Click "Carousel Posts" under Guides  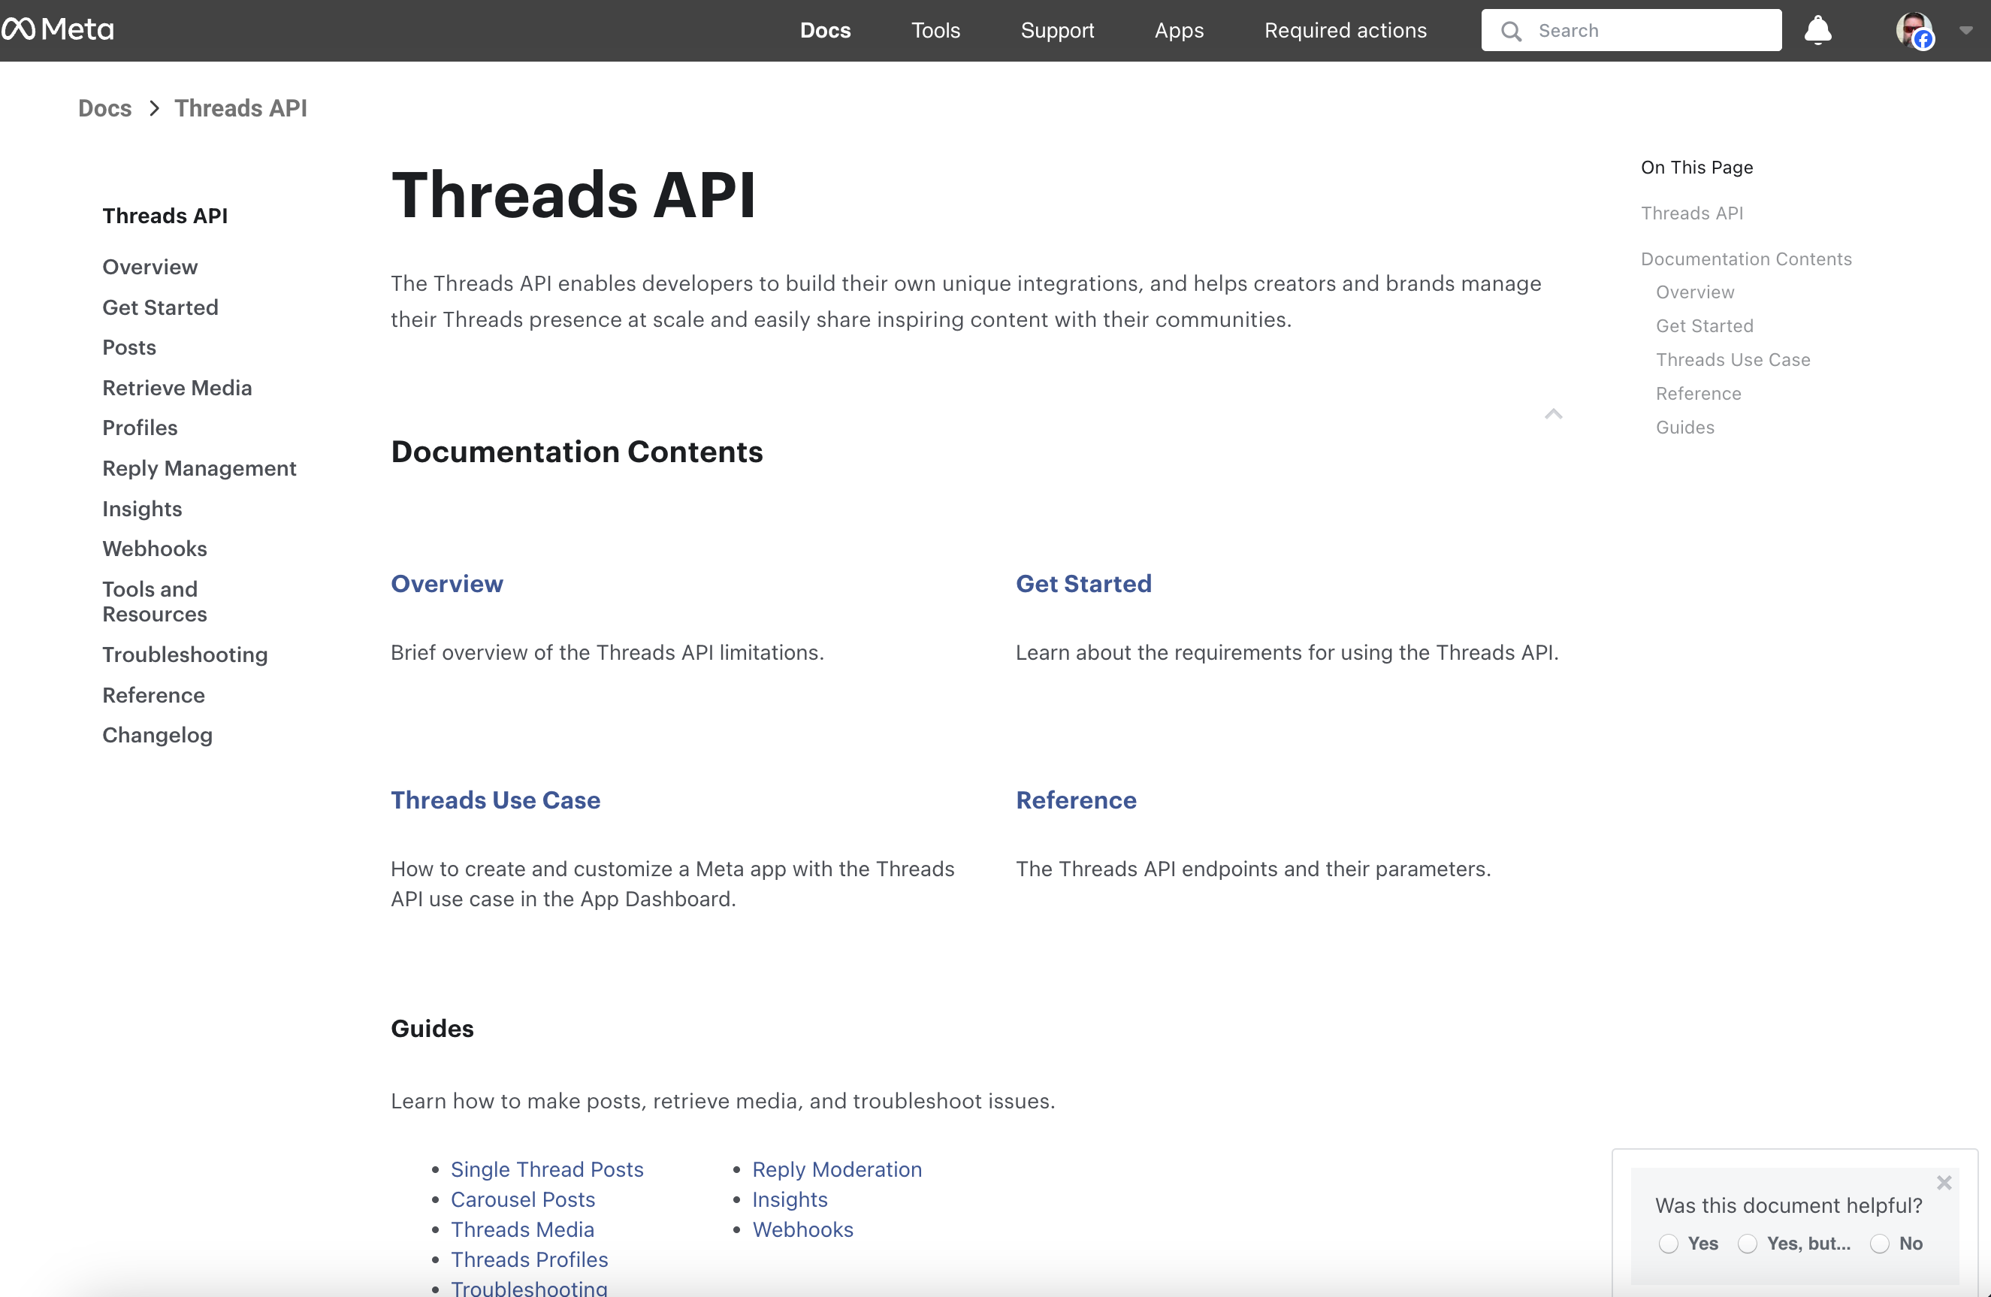point(523,1199)
